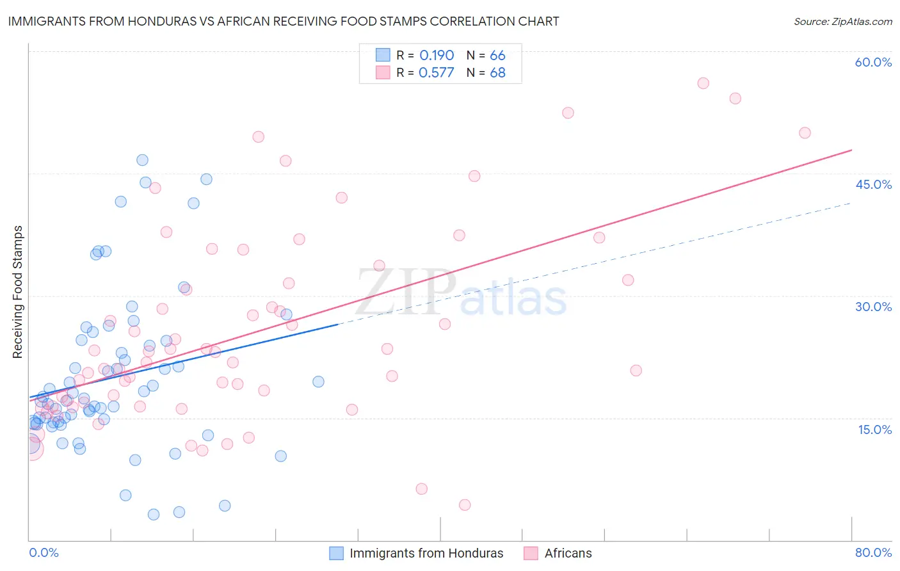Click the chart title text
Viewport: 900px width, 571px height.
[284, 21]
